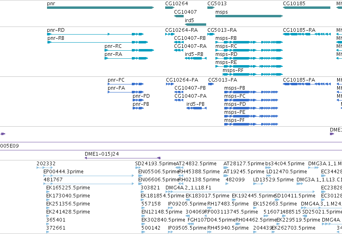
Task: Click the CG10407-PA protein label
Action: click(190, 96)
